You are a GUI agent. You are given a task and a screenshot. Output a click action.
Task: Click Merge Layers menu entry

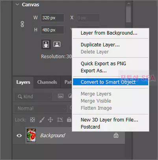96,94
